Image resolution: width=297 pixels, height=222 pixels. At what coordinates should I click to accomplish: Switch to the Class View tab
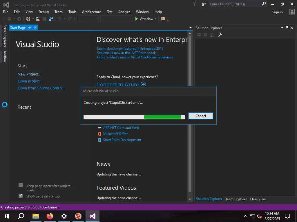[x=258, y=199]
